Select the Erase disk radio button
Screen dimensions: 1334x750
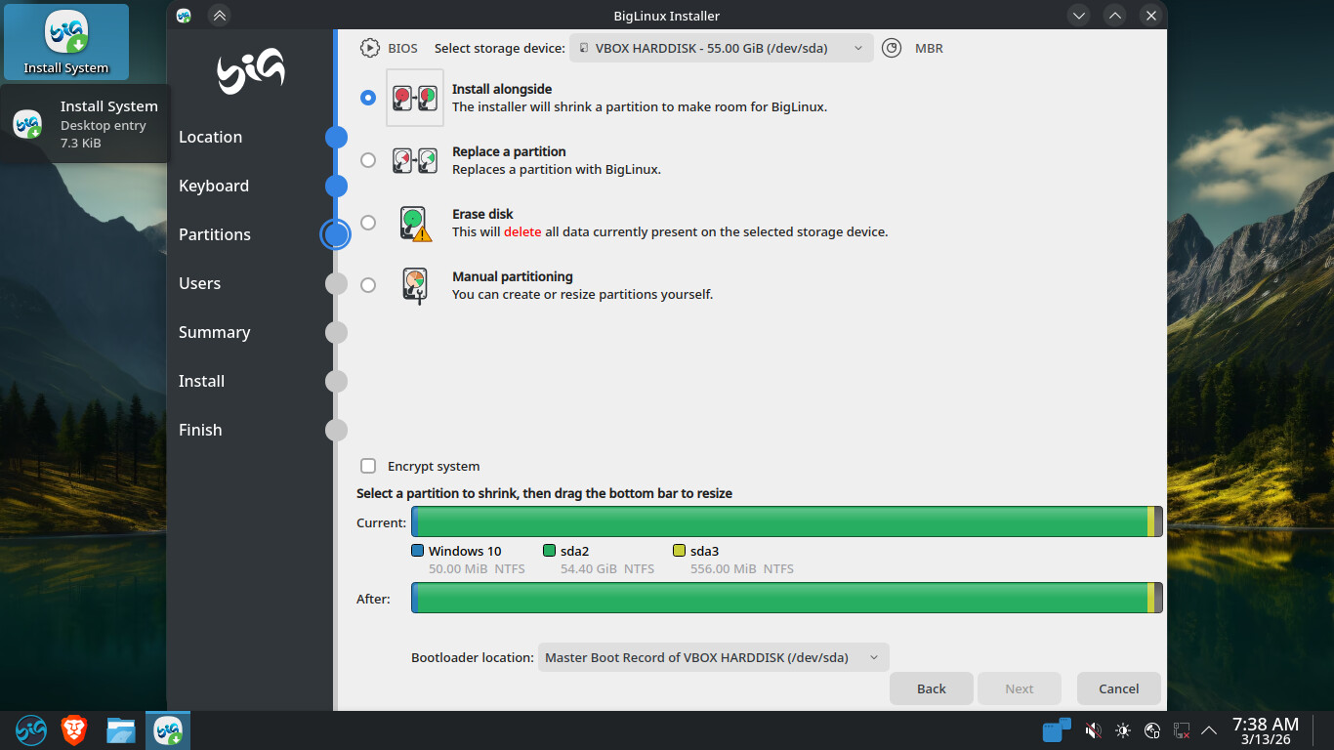tap(368, 223)
